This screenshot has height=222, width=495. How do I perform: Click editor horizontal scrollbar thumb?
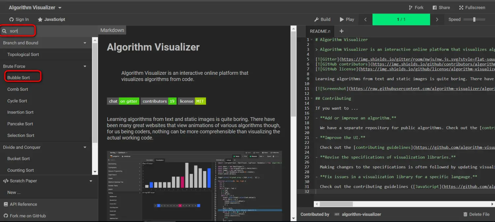point(336,204)
